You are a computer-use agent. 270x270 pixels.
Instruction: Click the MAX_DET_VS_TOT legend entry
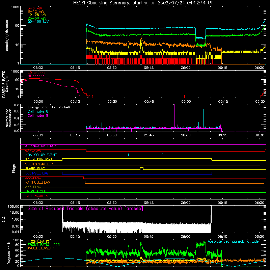42,248
